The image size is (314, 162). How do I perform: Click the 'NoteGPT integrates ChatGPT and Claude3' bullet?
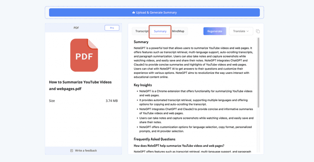(196, 111)
